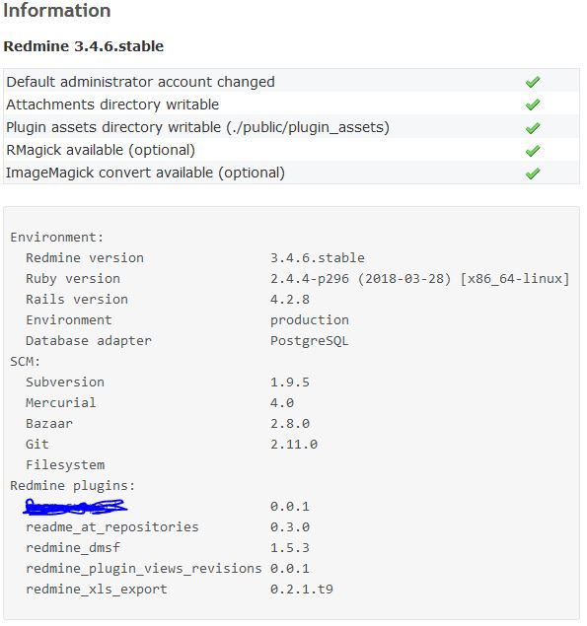The image size is (587, 626).
Task: Click checkmark next to Attachments directory writable
Action: coord(533,104)
